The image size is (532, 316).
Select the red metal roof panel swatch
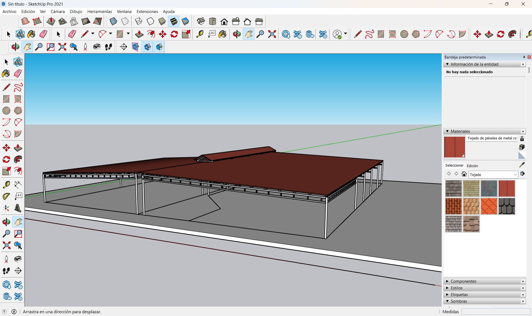[507, 188]
